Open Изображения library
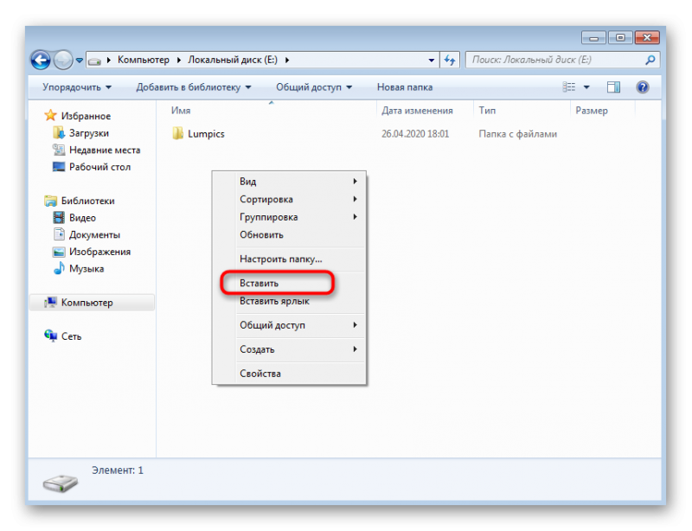The image size is (692, 531). [x=99, y=252]
